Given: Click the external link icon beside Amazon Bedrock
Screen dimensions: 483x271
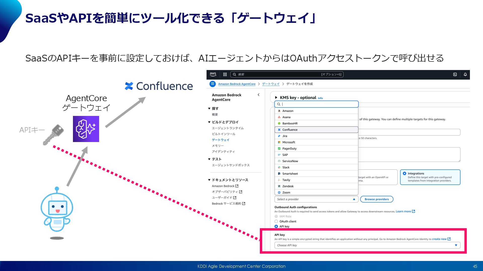Looking at the screenshot, I should point(237,186).
